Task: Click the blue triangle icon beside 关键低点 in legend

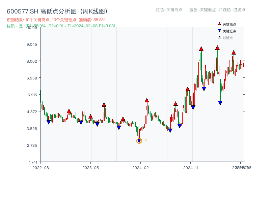Action: pos(219,31)
